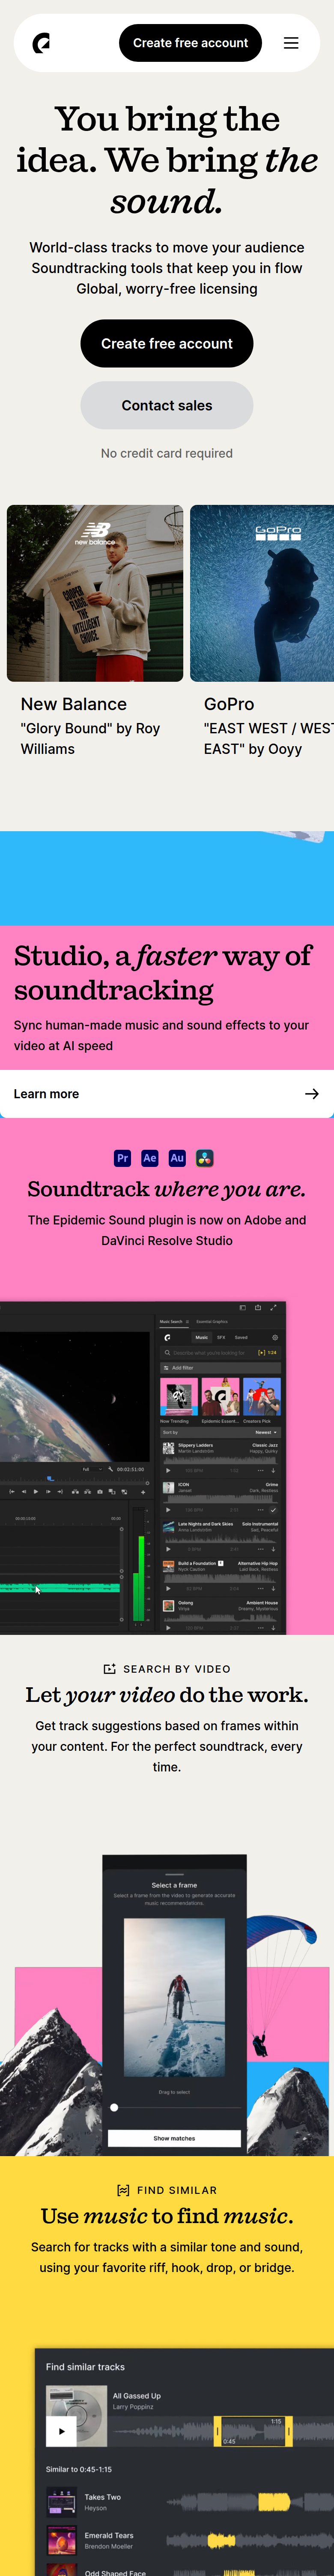Click the Search by Video icon
The image size is (334, 2576).
tap(110, 1669)
